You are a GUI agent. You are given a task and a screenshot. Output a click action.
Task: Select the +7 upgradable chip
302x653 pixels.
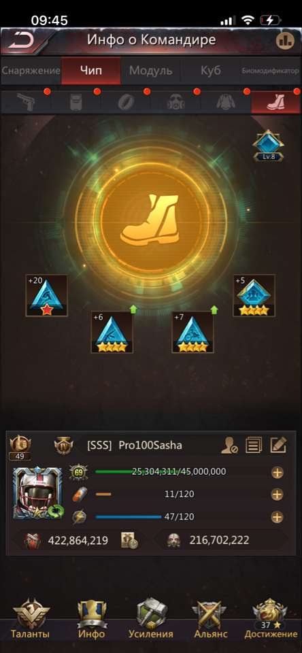pos(193,332)
